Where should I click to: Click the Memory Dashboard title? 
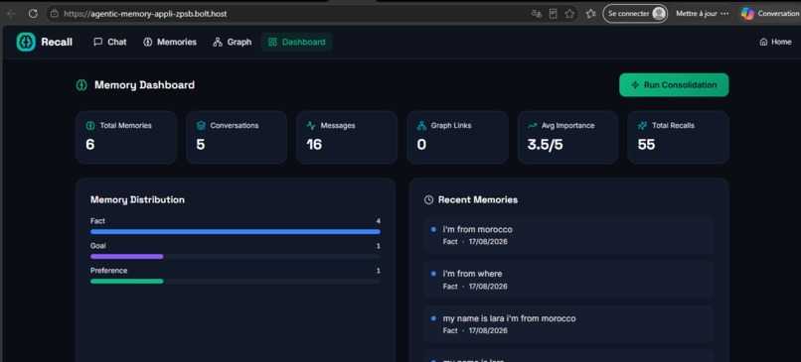(144, 85)
